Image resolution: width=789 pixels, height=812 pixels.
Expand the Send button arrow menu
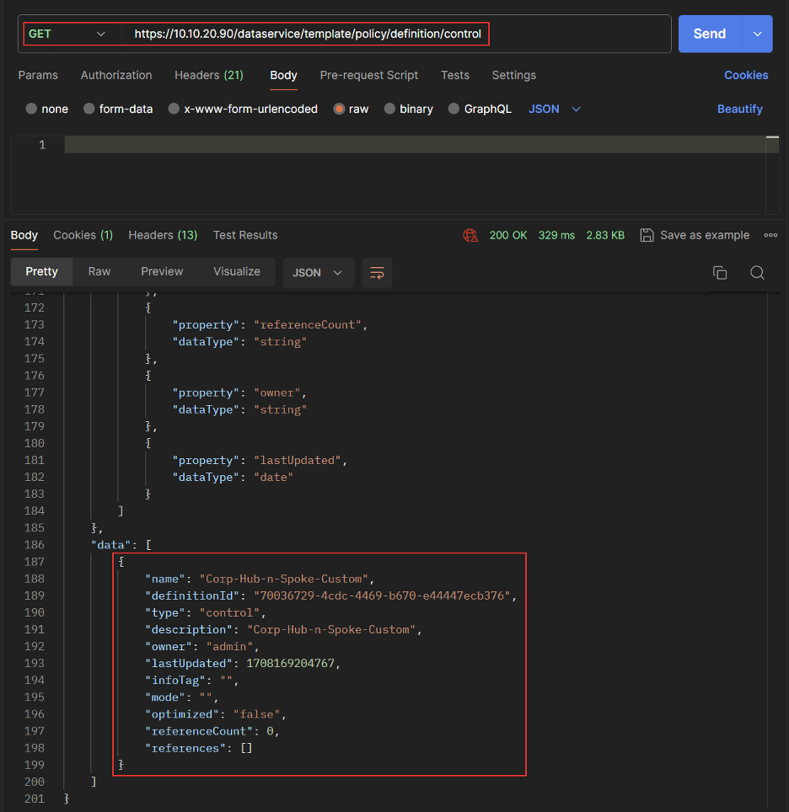(x=757, y=34)
